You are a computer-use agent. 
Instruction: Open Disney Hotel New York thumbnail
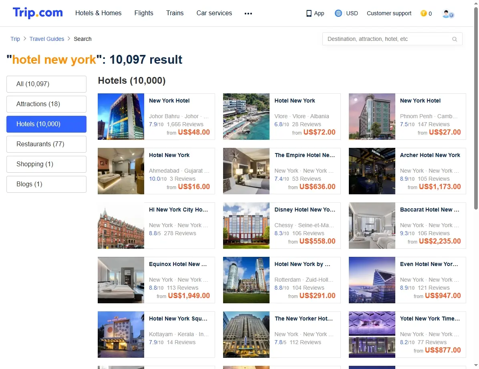(246, 226)
